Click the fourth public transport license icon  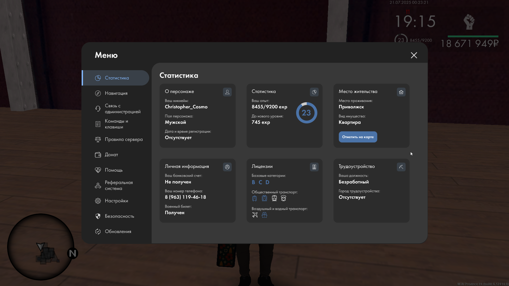284,198
